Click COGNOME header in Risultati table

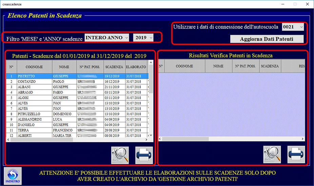(x=184, y=66)
